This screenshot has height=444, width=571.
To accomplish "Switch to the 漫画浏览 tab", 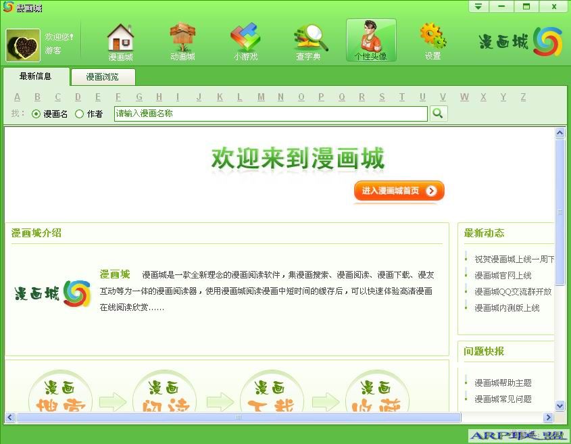I will [102, 77].
